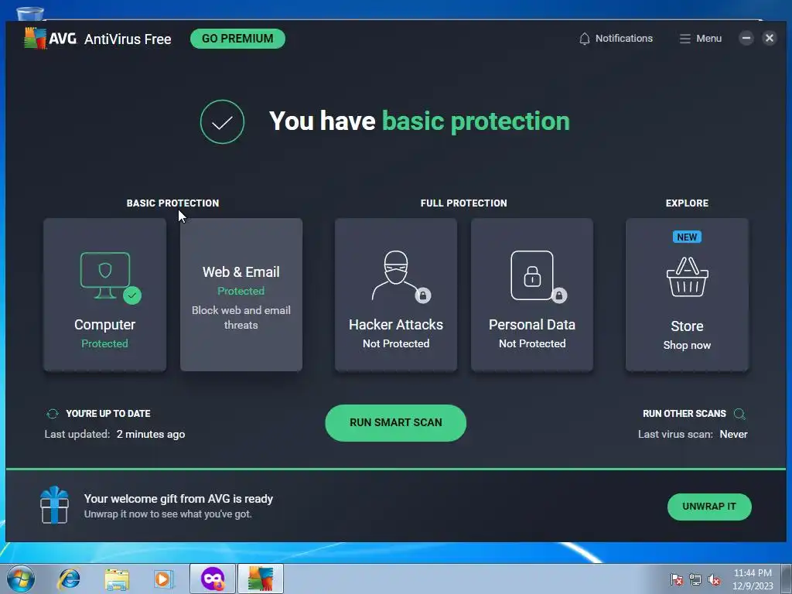Click the AVG logo icon
The height and width of the screenshot is (594, 792).
pyautogui.click(x=35, y=39)
